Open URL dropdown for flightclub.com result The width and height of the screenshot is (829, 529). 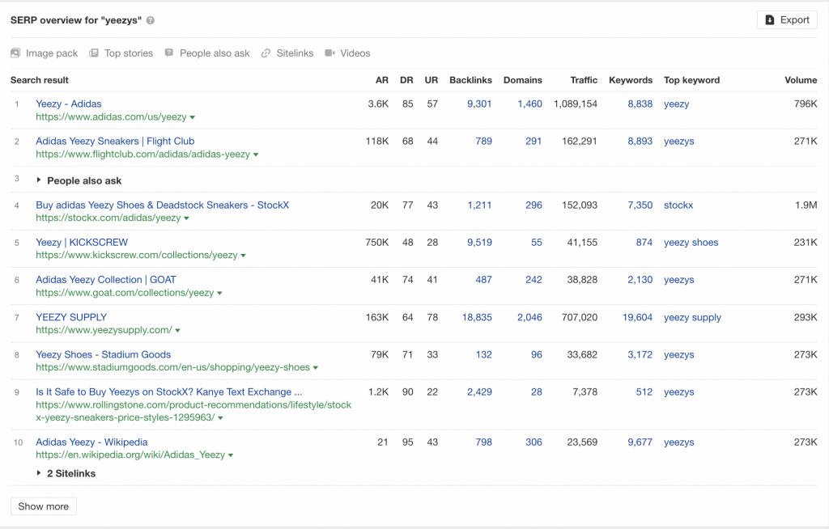pyautogui.click(x=256, y=154)
